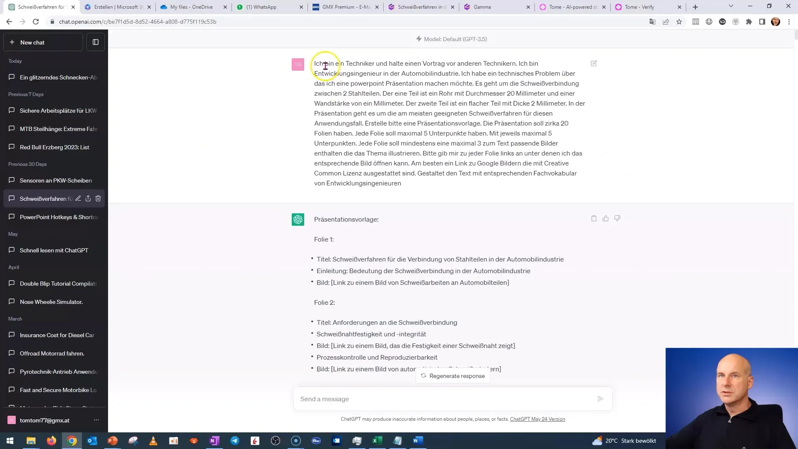
Task: Click Windows taskbar PowerPoint icon
Action: (x=112, y=440)
